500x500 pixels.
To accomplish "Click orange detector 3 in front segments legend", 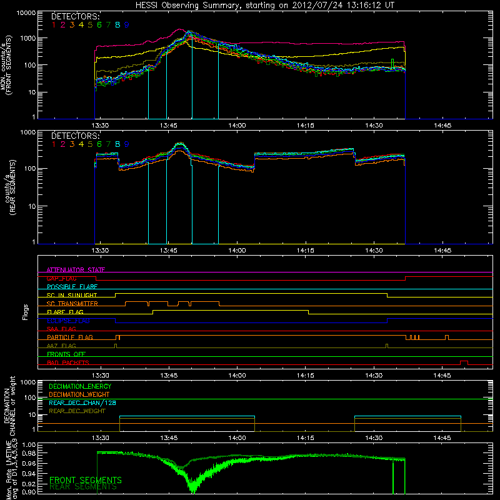I will coord(72,25).
